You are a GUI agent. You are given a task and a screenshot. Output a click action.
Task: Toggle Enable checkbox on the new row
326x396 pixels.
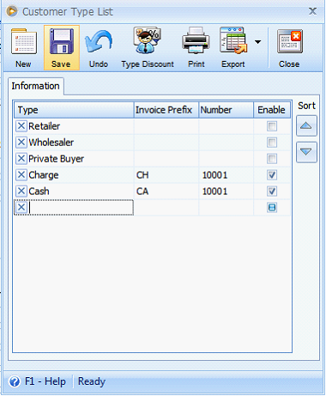click(x=272, y=208)
